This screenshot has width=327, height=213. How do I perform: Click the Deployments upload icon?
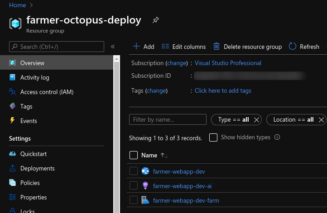click(x=13, y=168)
